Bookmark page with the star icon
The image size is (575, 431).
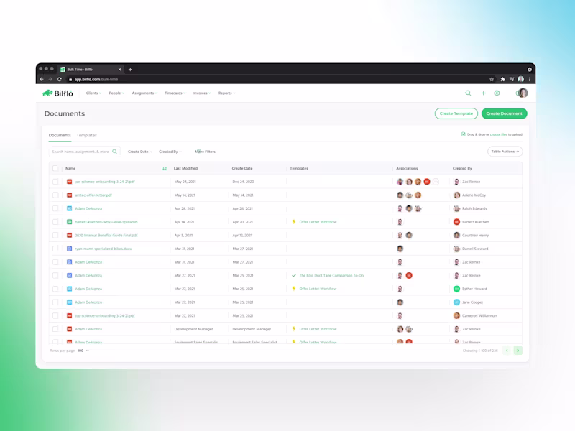(492, 79)
